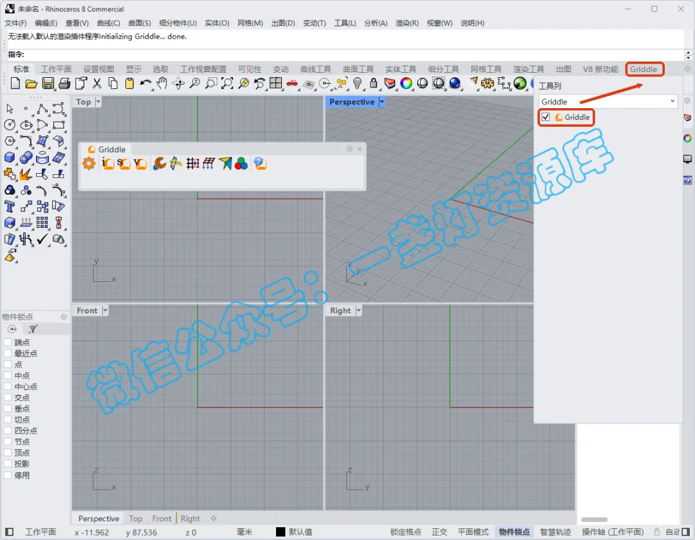
Task: Click the Box solid tool icon
Action: pyautogui.click(x=9, y=158)
